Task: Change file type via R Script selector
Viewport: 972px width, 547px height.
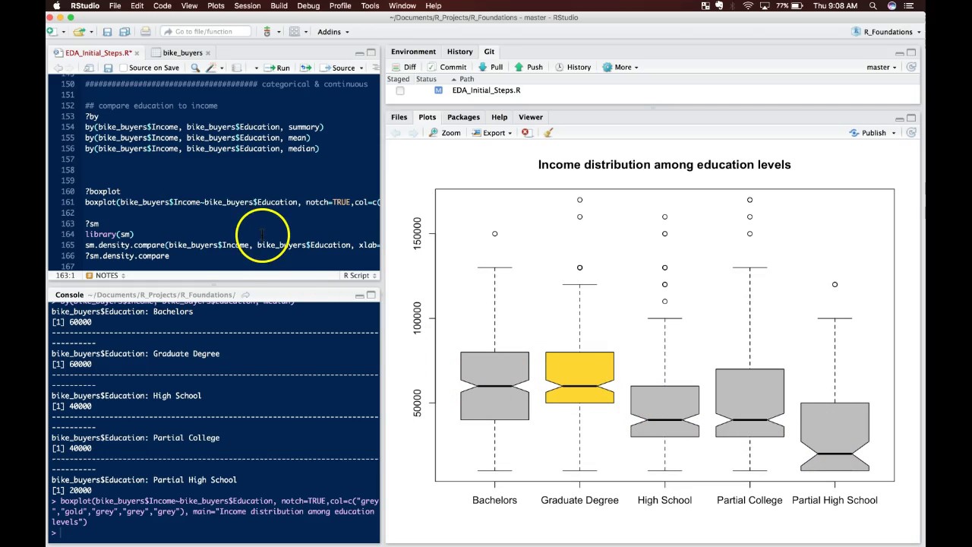Action: point(359,275)
